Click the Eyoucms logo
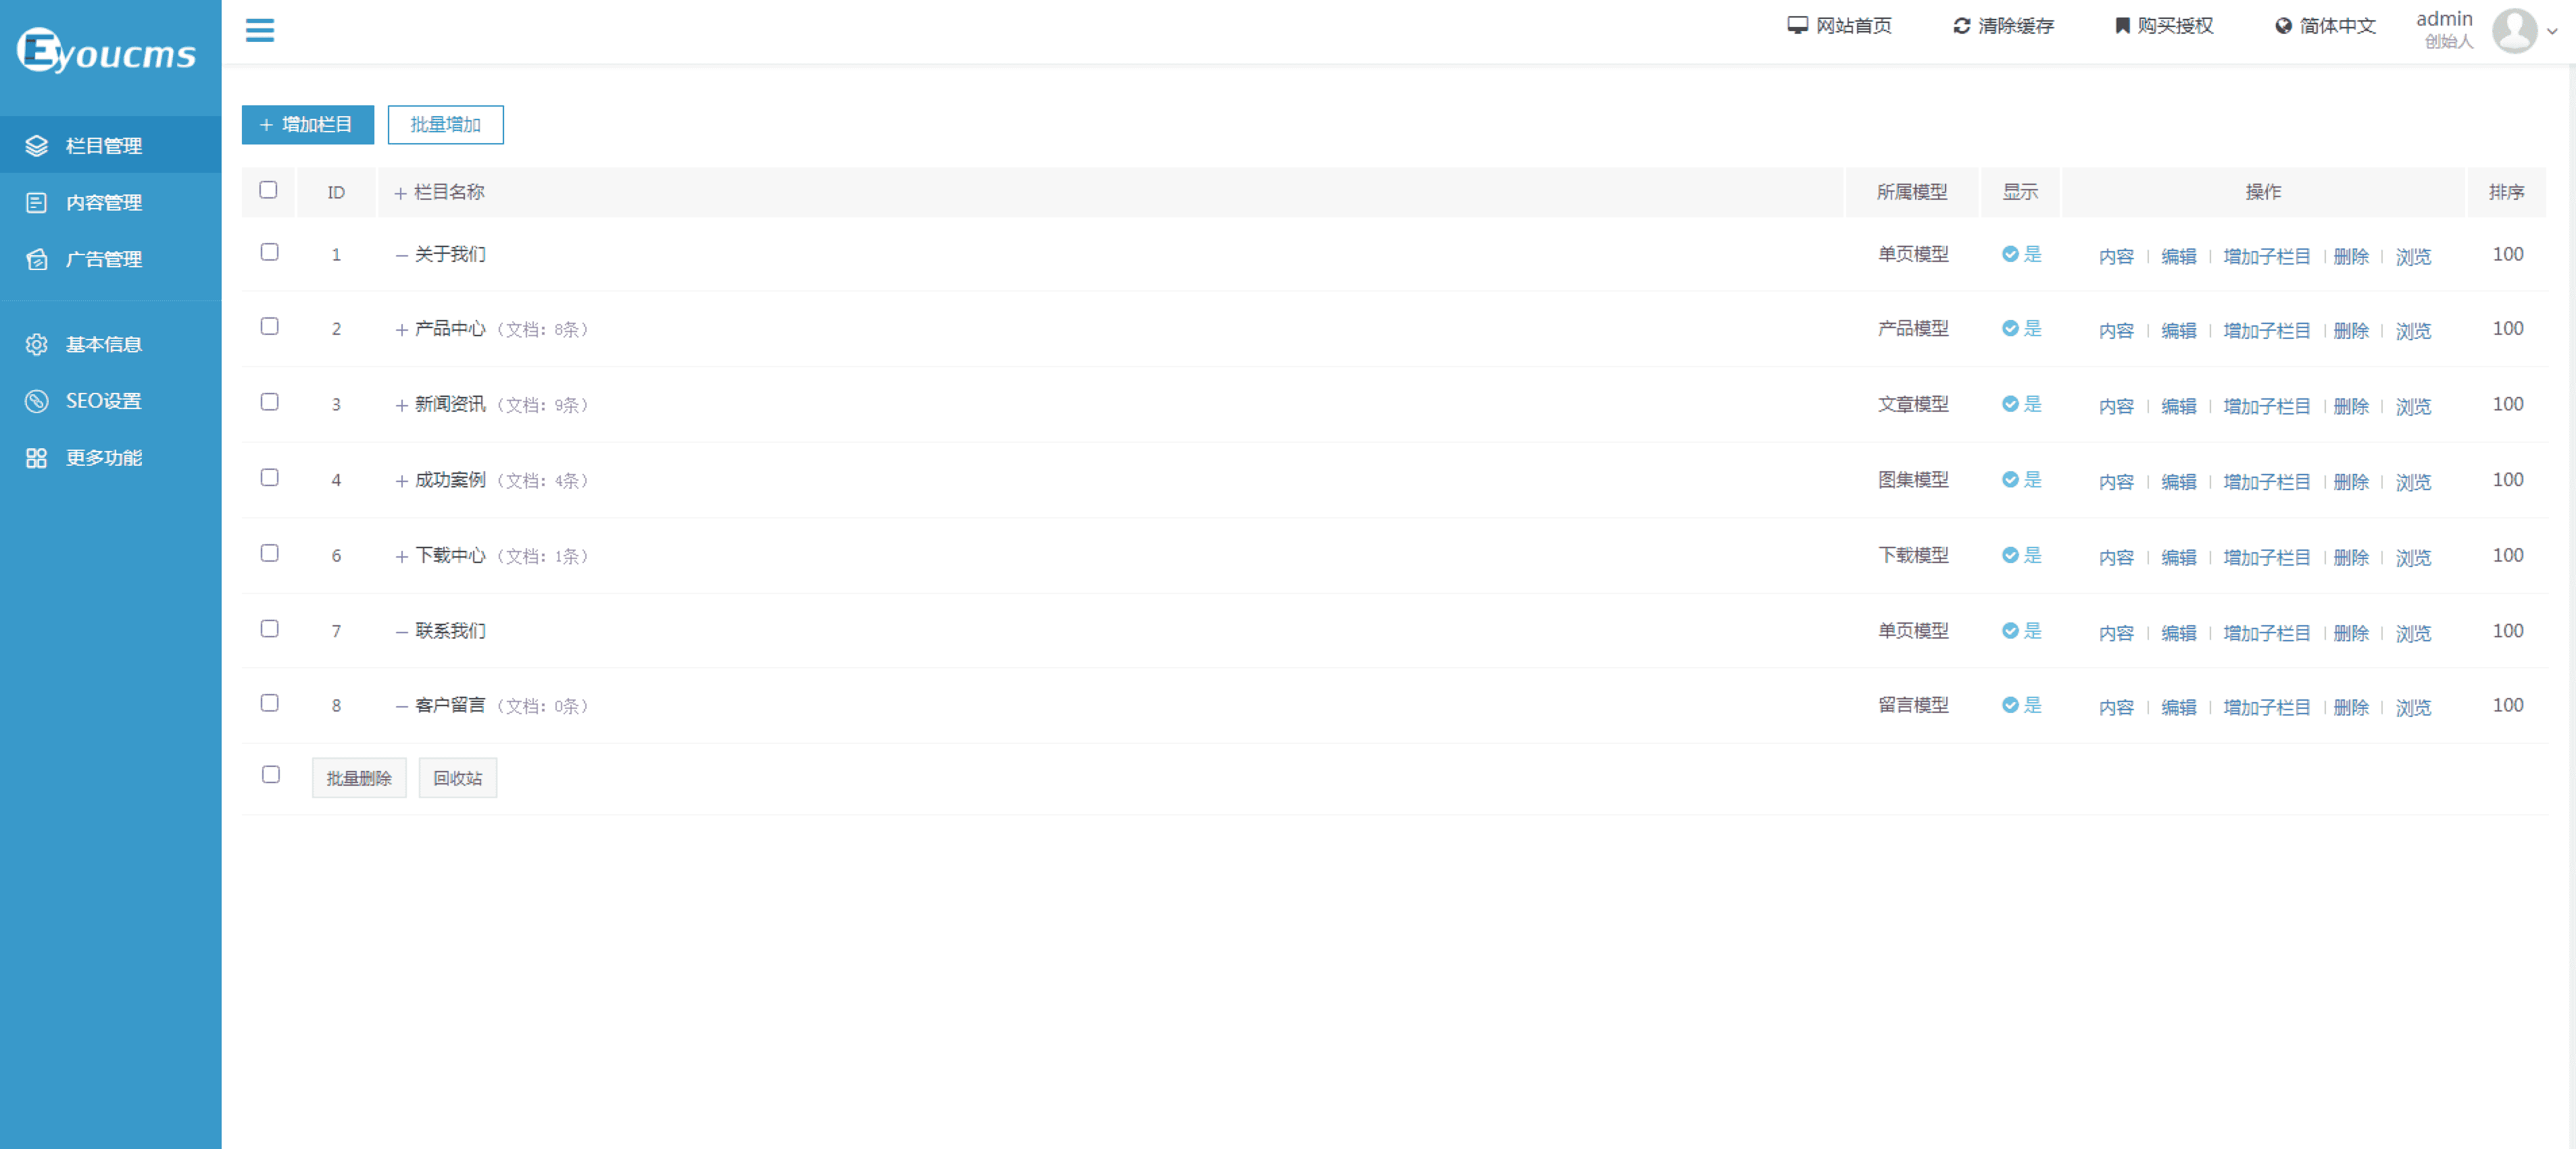This screenshot has width=2576, height=1149. click(106, 51)
